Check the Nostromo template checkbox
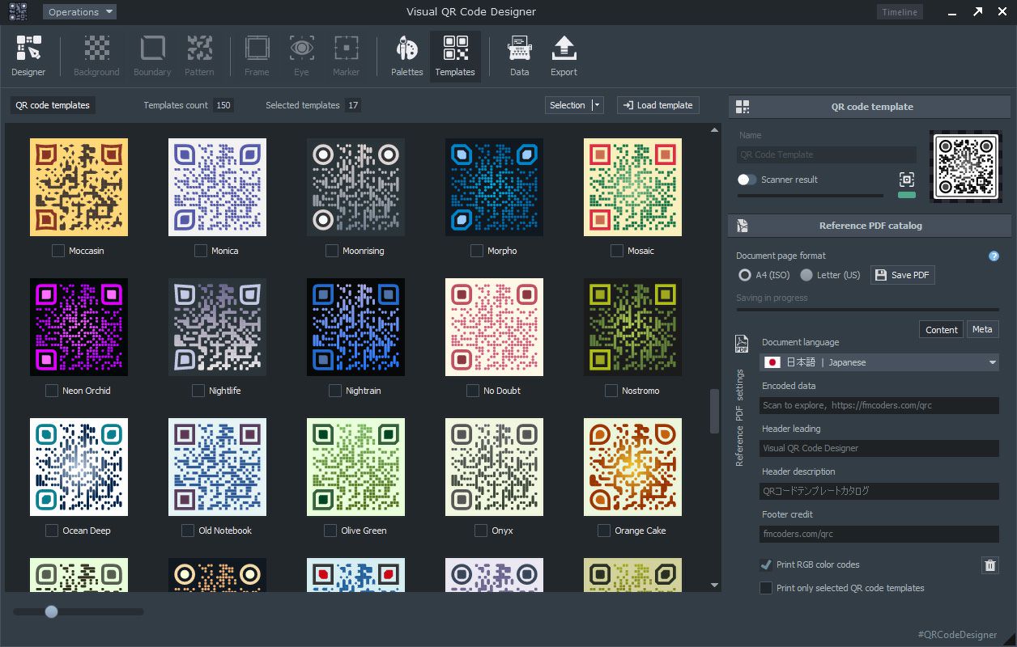The width and height of the screenshot is (1017, 647). pos(611,391)
